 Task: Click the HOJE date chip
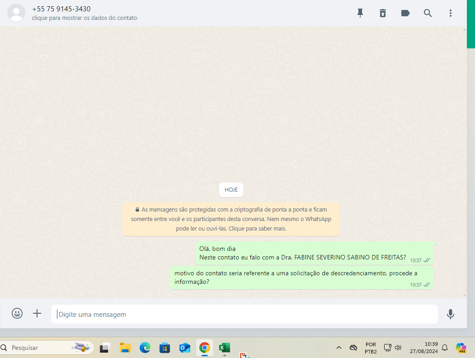click(x=231, y=189)
